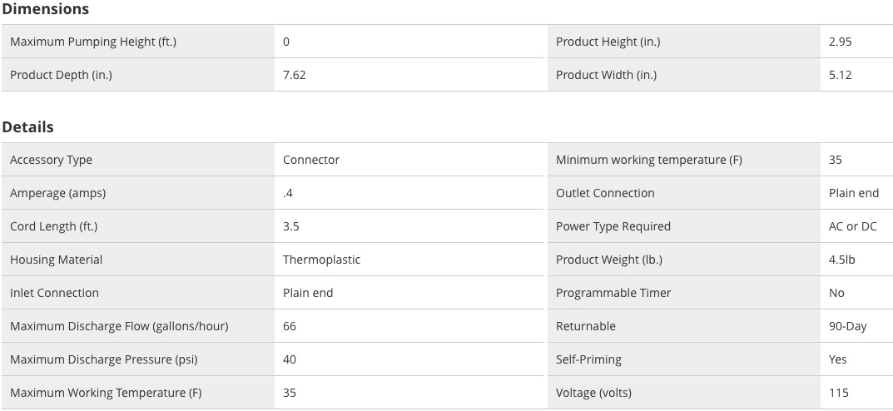893x411 pixels.
Task: Click the Maximum Discharge Flow value 66
Action: [290, 326]
